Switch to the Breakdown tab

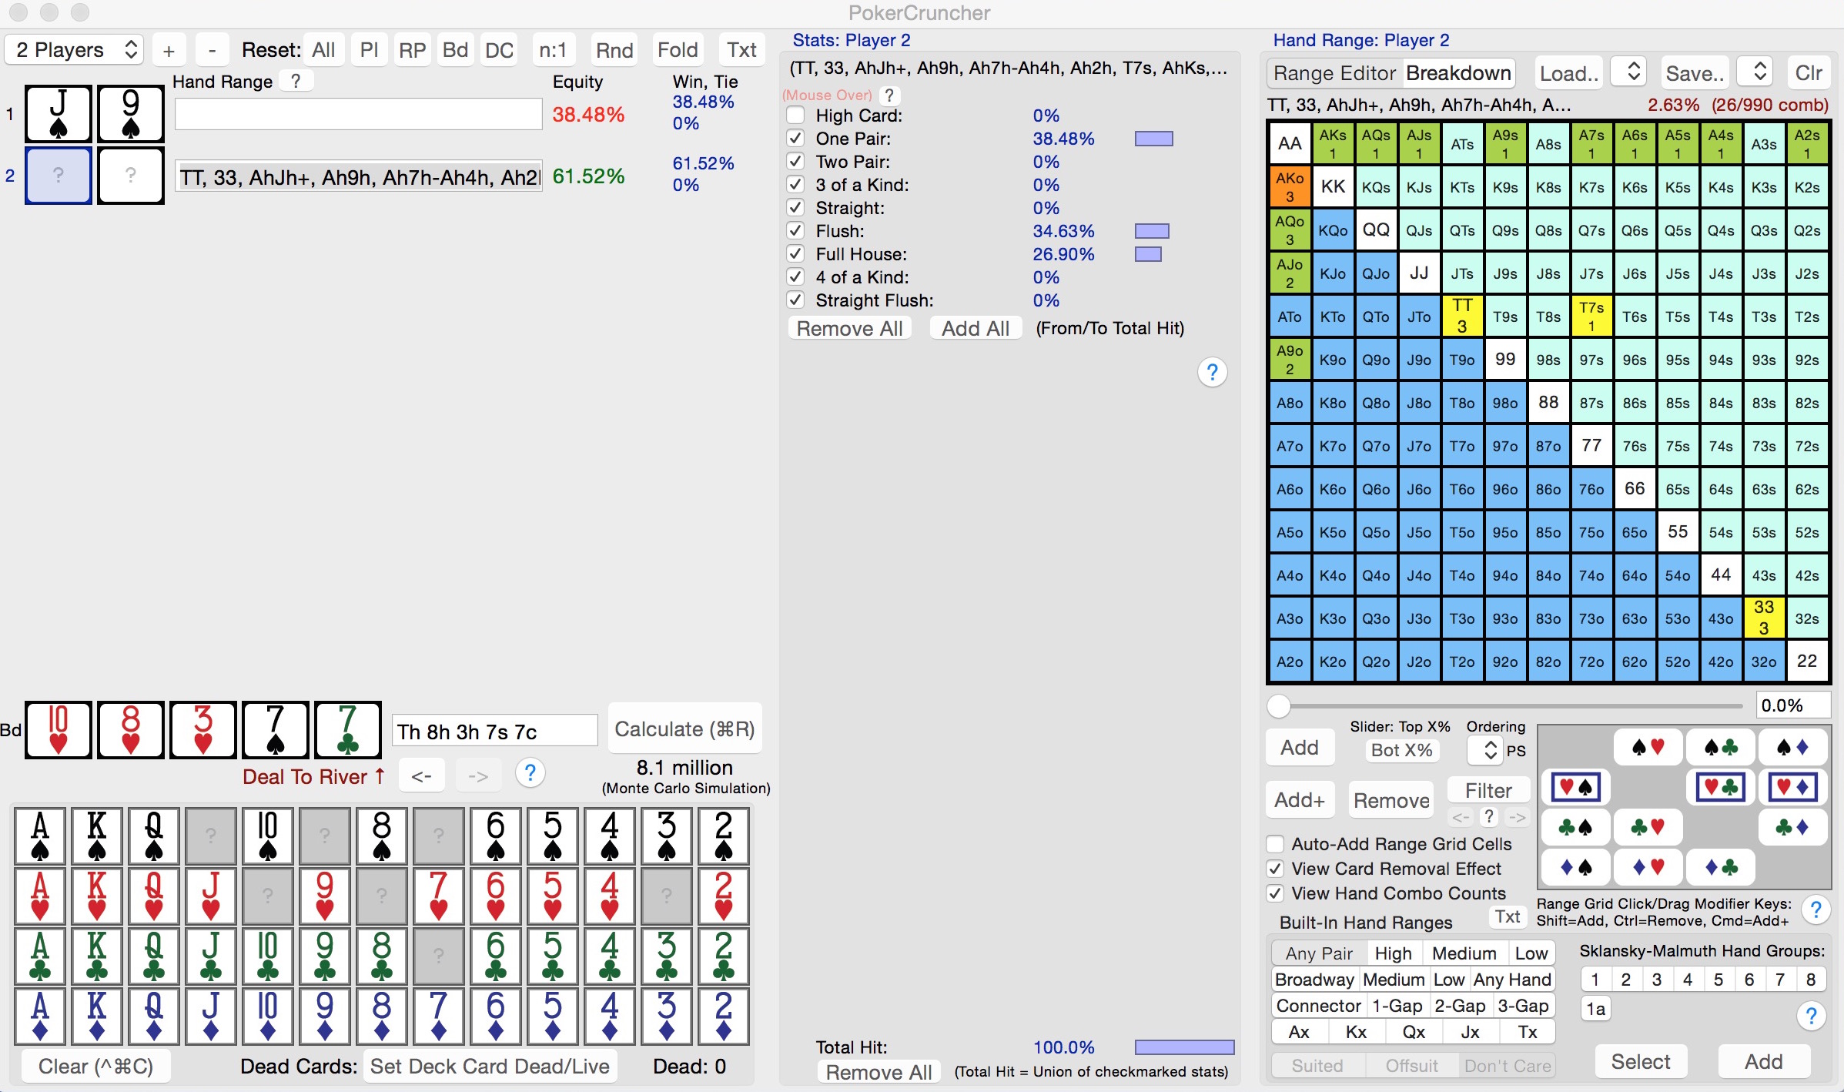1458,73
